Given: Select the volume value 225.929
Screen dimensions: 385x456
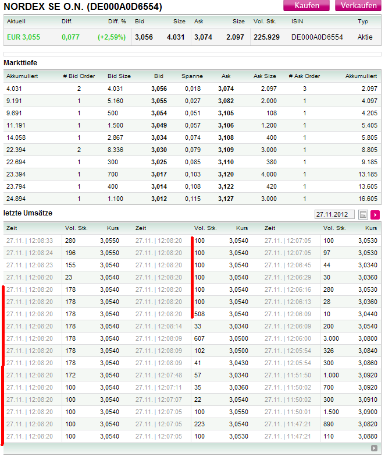Looking at the screenshot, I should point(266,37).
